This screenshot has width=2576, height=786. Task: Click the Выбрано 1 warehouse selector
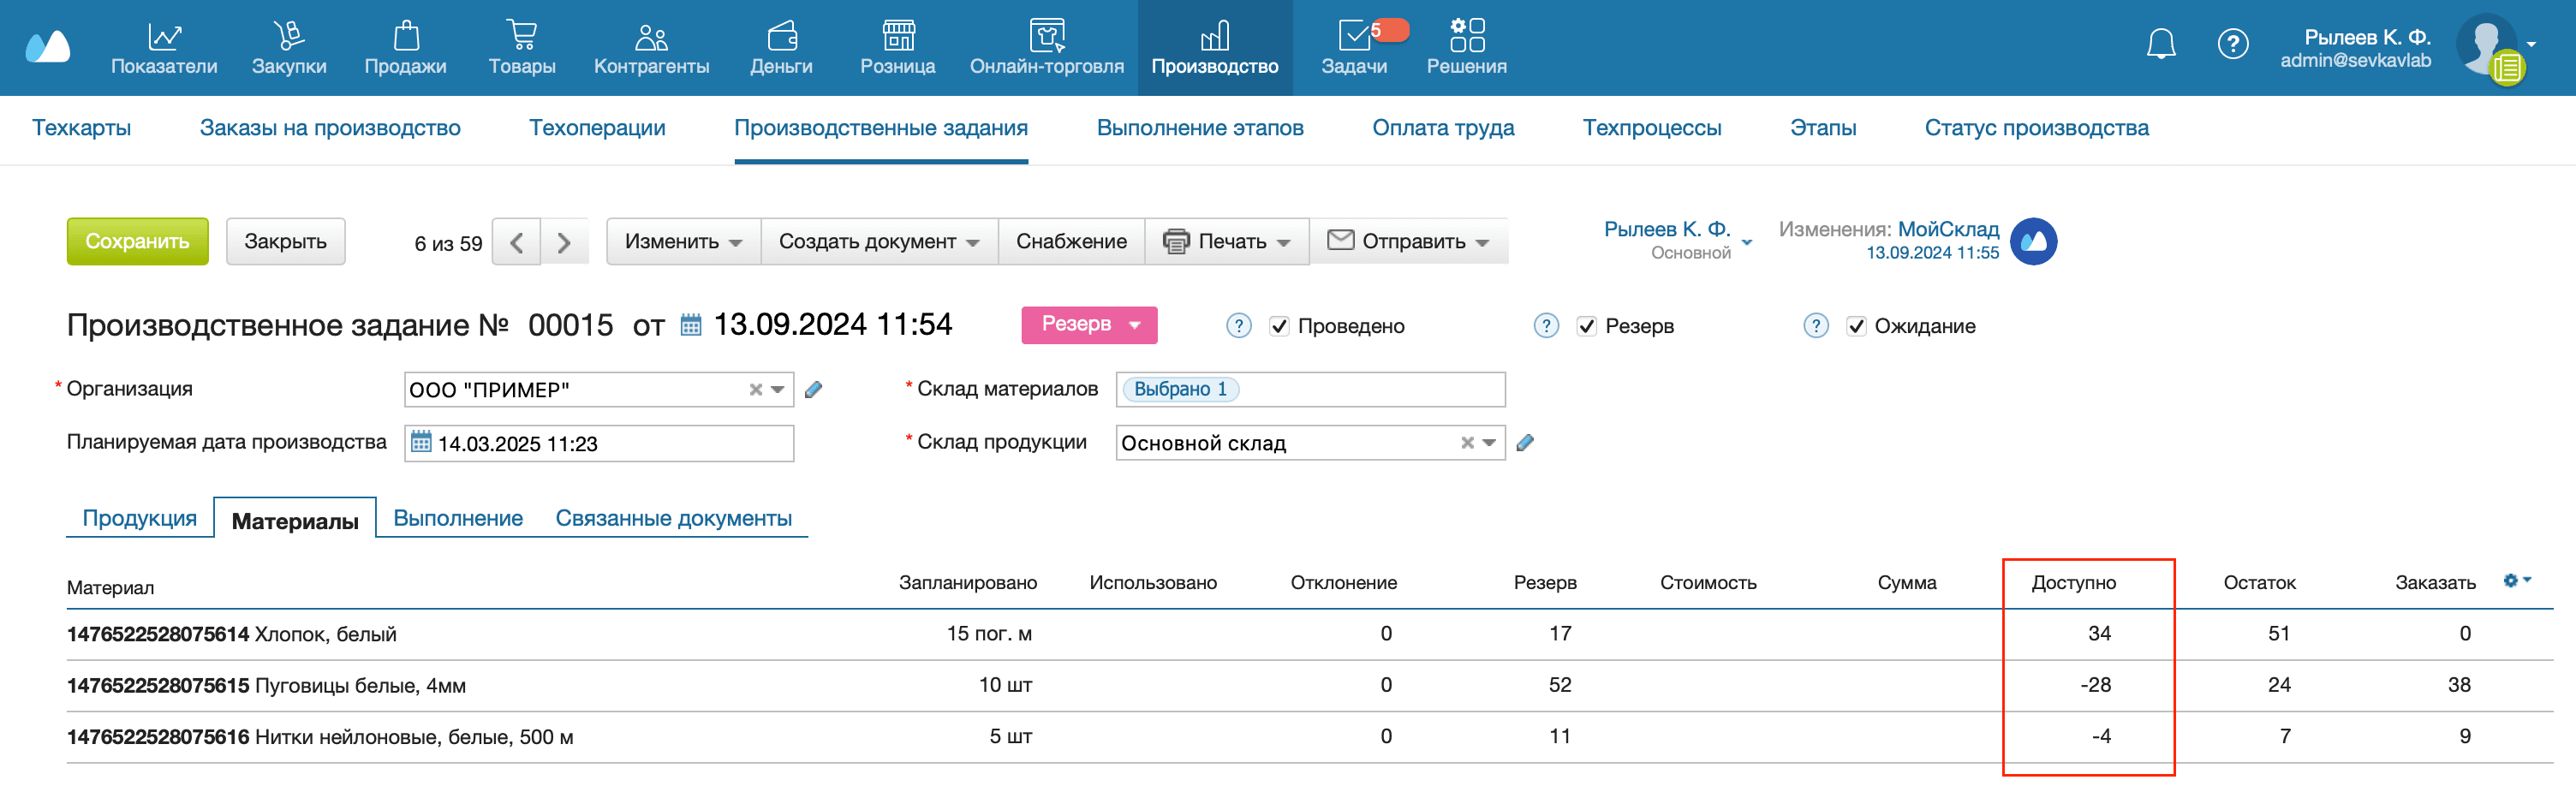tap(1183, 389)
